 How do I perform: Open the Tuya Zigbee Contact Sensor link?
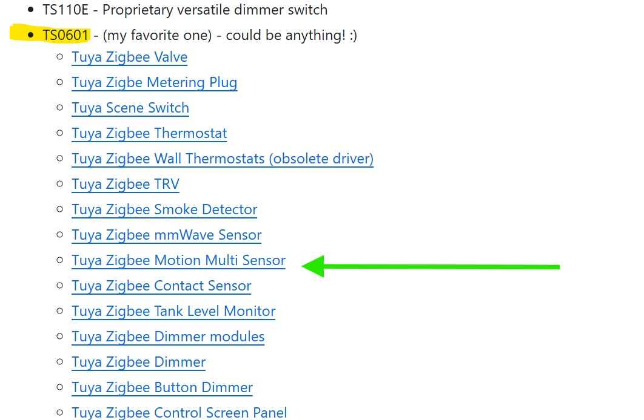(161, 286)
